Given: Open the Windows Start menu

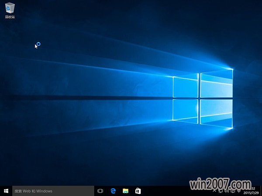Looking at the screenshot, I should (6, 191).
